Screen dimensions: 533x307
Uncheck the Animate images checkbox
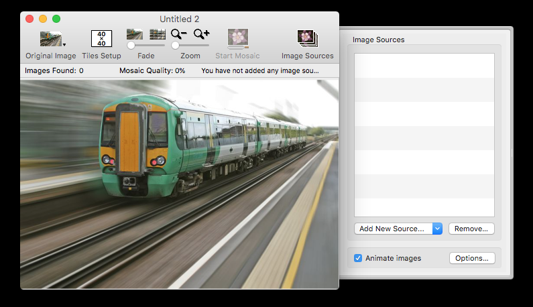click(358, 258)
